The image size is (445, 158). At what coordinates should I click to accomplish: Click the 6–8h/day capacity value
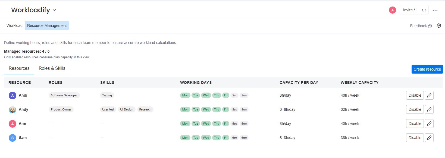tap(287, 138)
